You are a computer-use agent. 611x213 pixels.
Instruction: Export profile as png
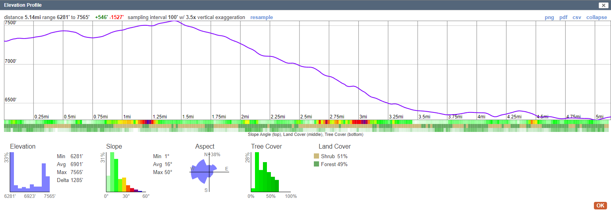point(549,17)
